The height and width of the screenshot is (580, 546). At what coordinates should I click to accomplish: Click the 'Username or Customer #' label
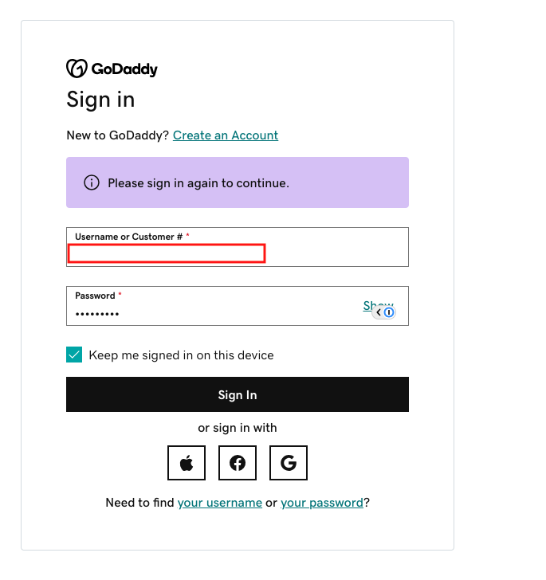point(129,237)
